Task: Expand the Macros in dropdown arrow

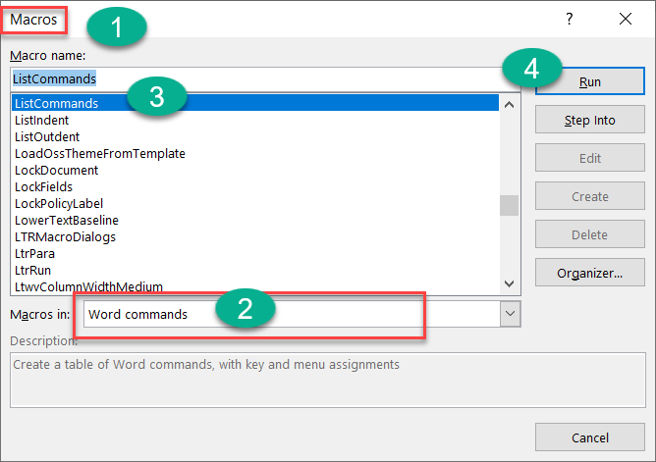Action: [x=510, y=314]
